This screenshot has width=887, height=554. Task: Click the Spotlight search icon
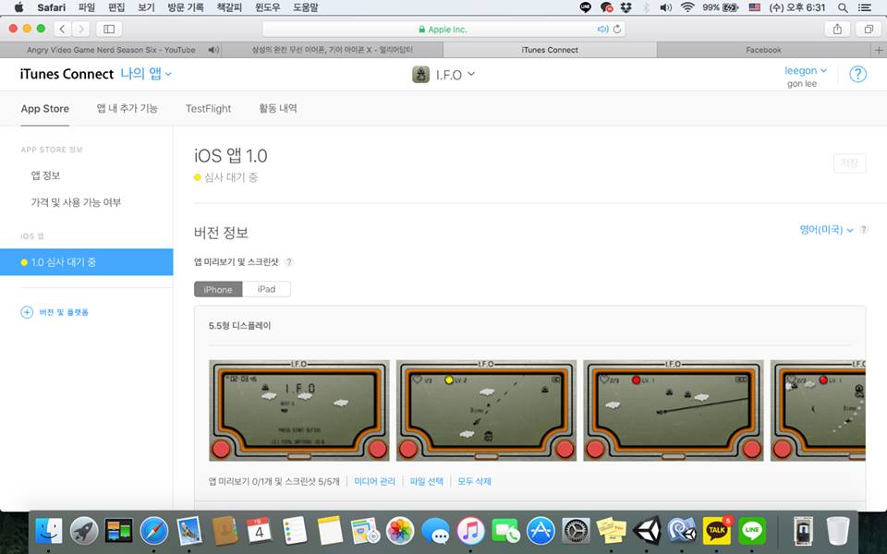843,7
